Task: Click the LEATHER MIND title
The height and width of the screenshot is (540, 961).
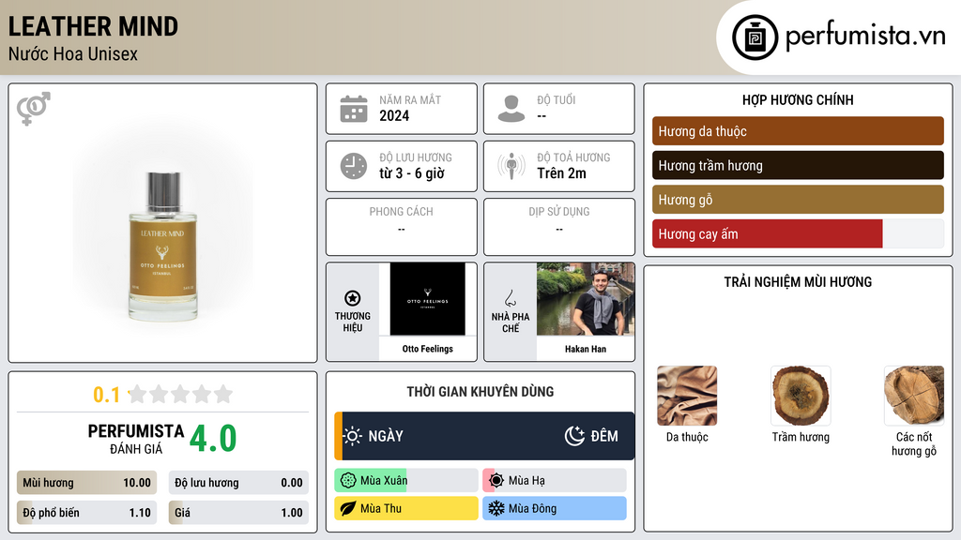Action: (x=93, y=26)
